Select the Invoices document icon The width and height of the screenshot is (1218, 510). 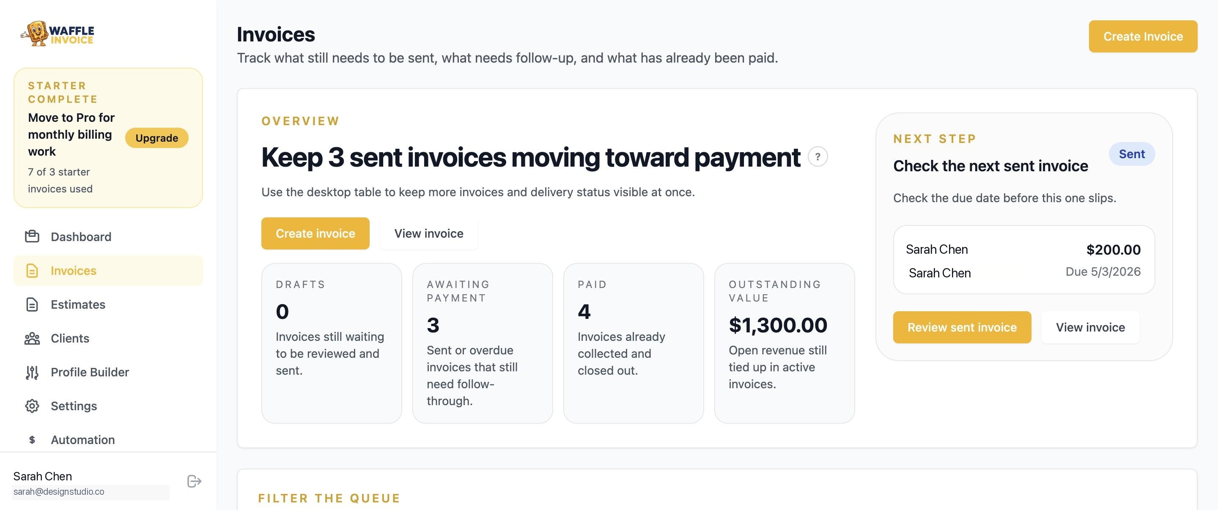(x=32, y=270)
